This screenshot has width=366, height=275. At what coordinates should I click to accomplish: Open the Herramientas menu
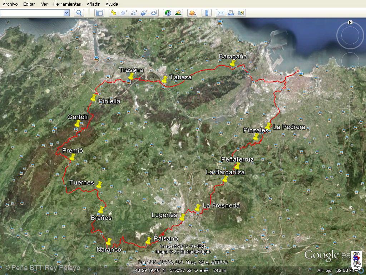click(67, 4)
